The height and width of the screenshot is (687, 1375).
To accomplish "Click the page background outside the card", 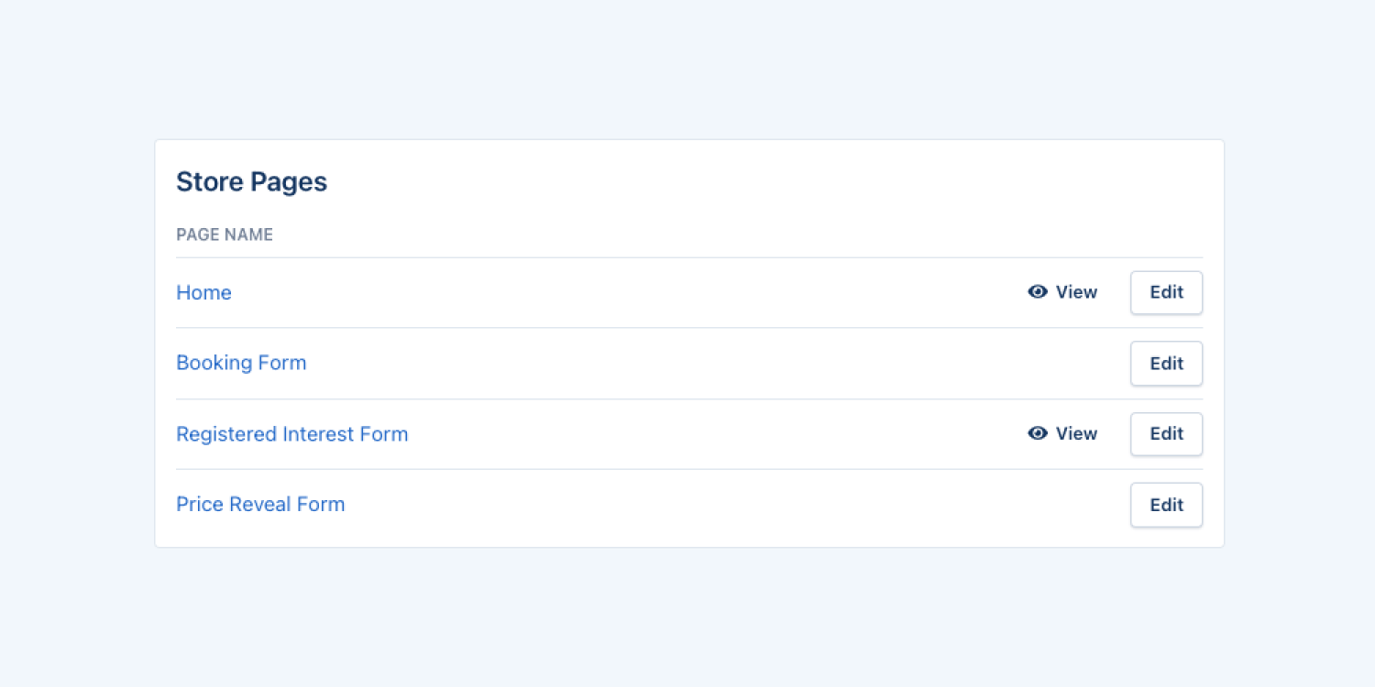I will pos(687,623).
